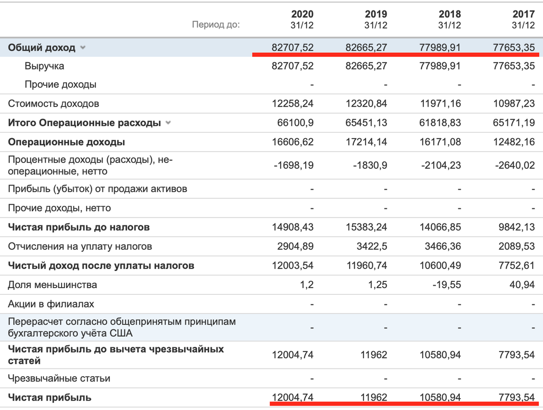Click the Доля меньшинства row label
The width and height of the screenshot is (543, 410).
coord(52,285)
